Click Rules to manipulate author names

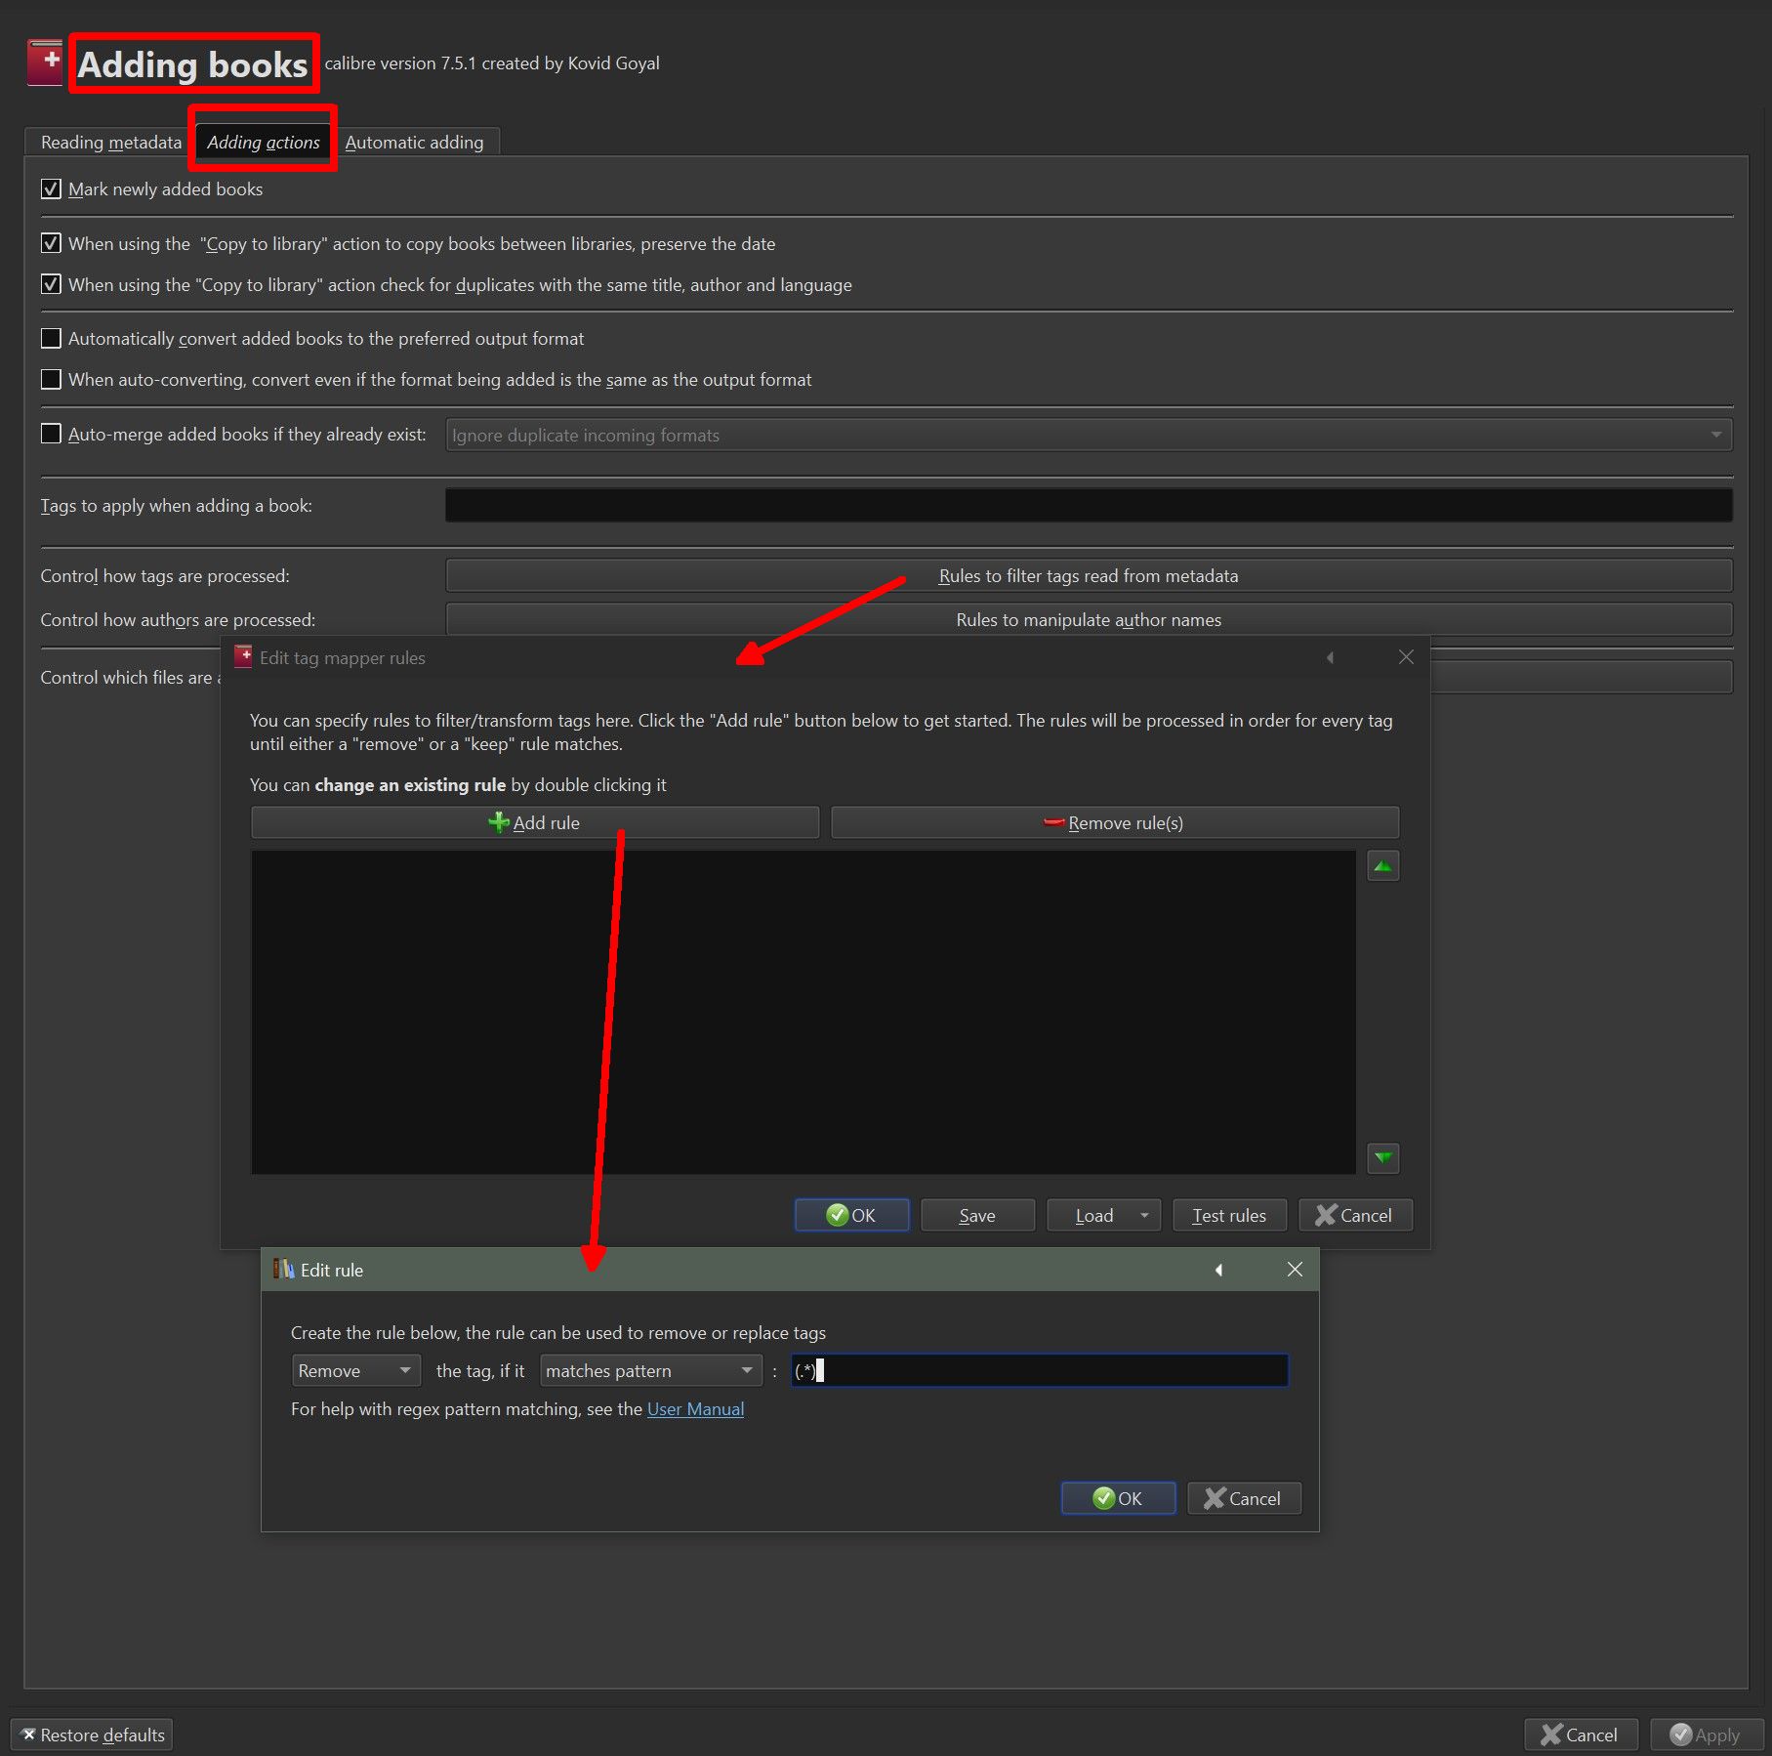click(1089, 619)
